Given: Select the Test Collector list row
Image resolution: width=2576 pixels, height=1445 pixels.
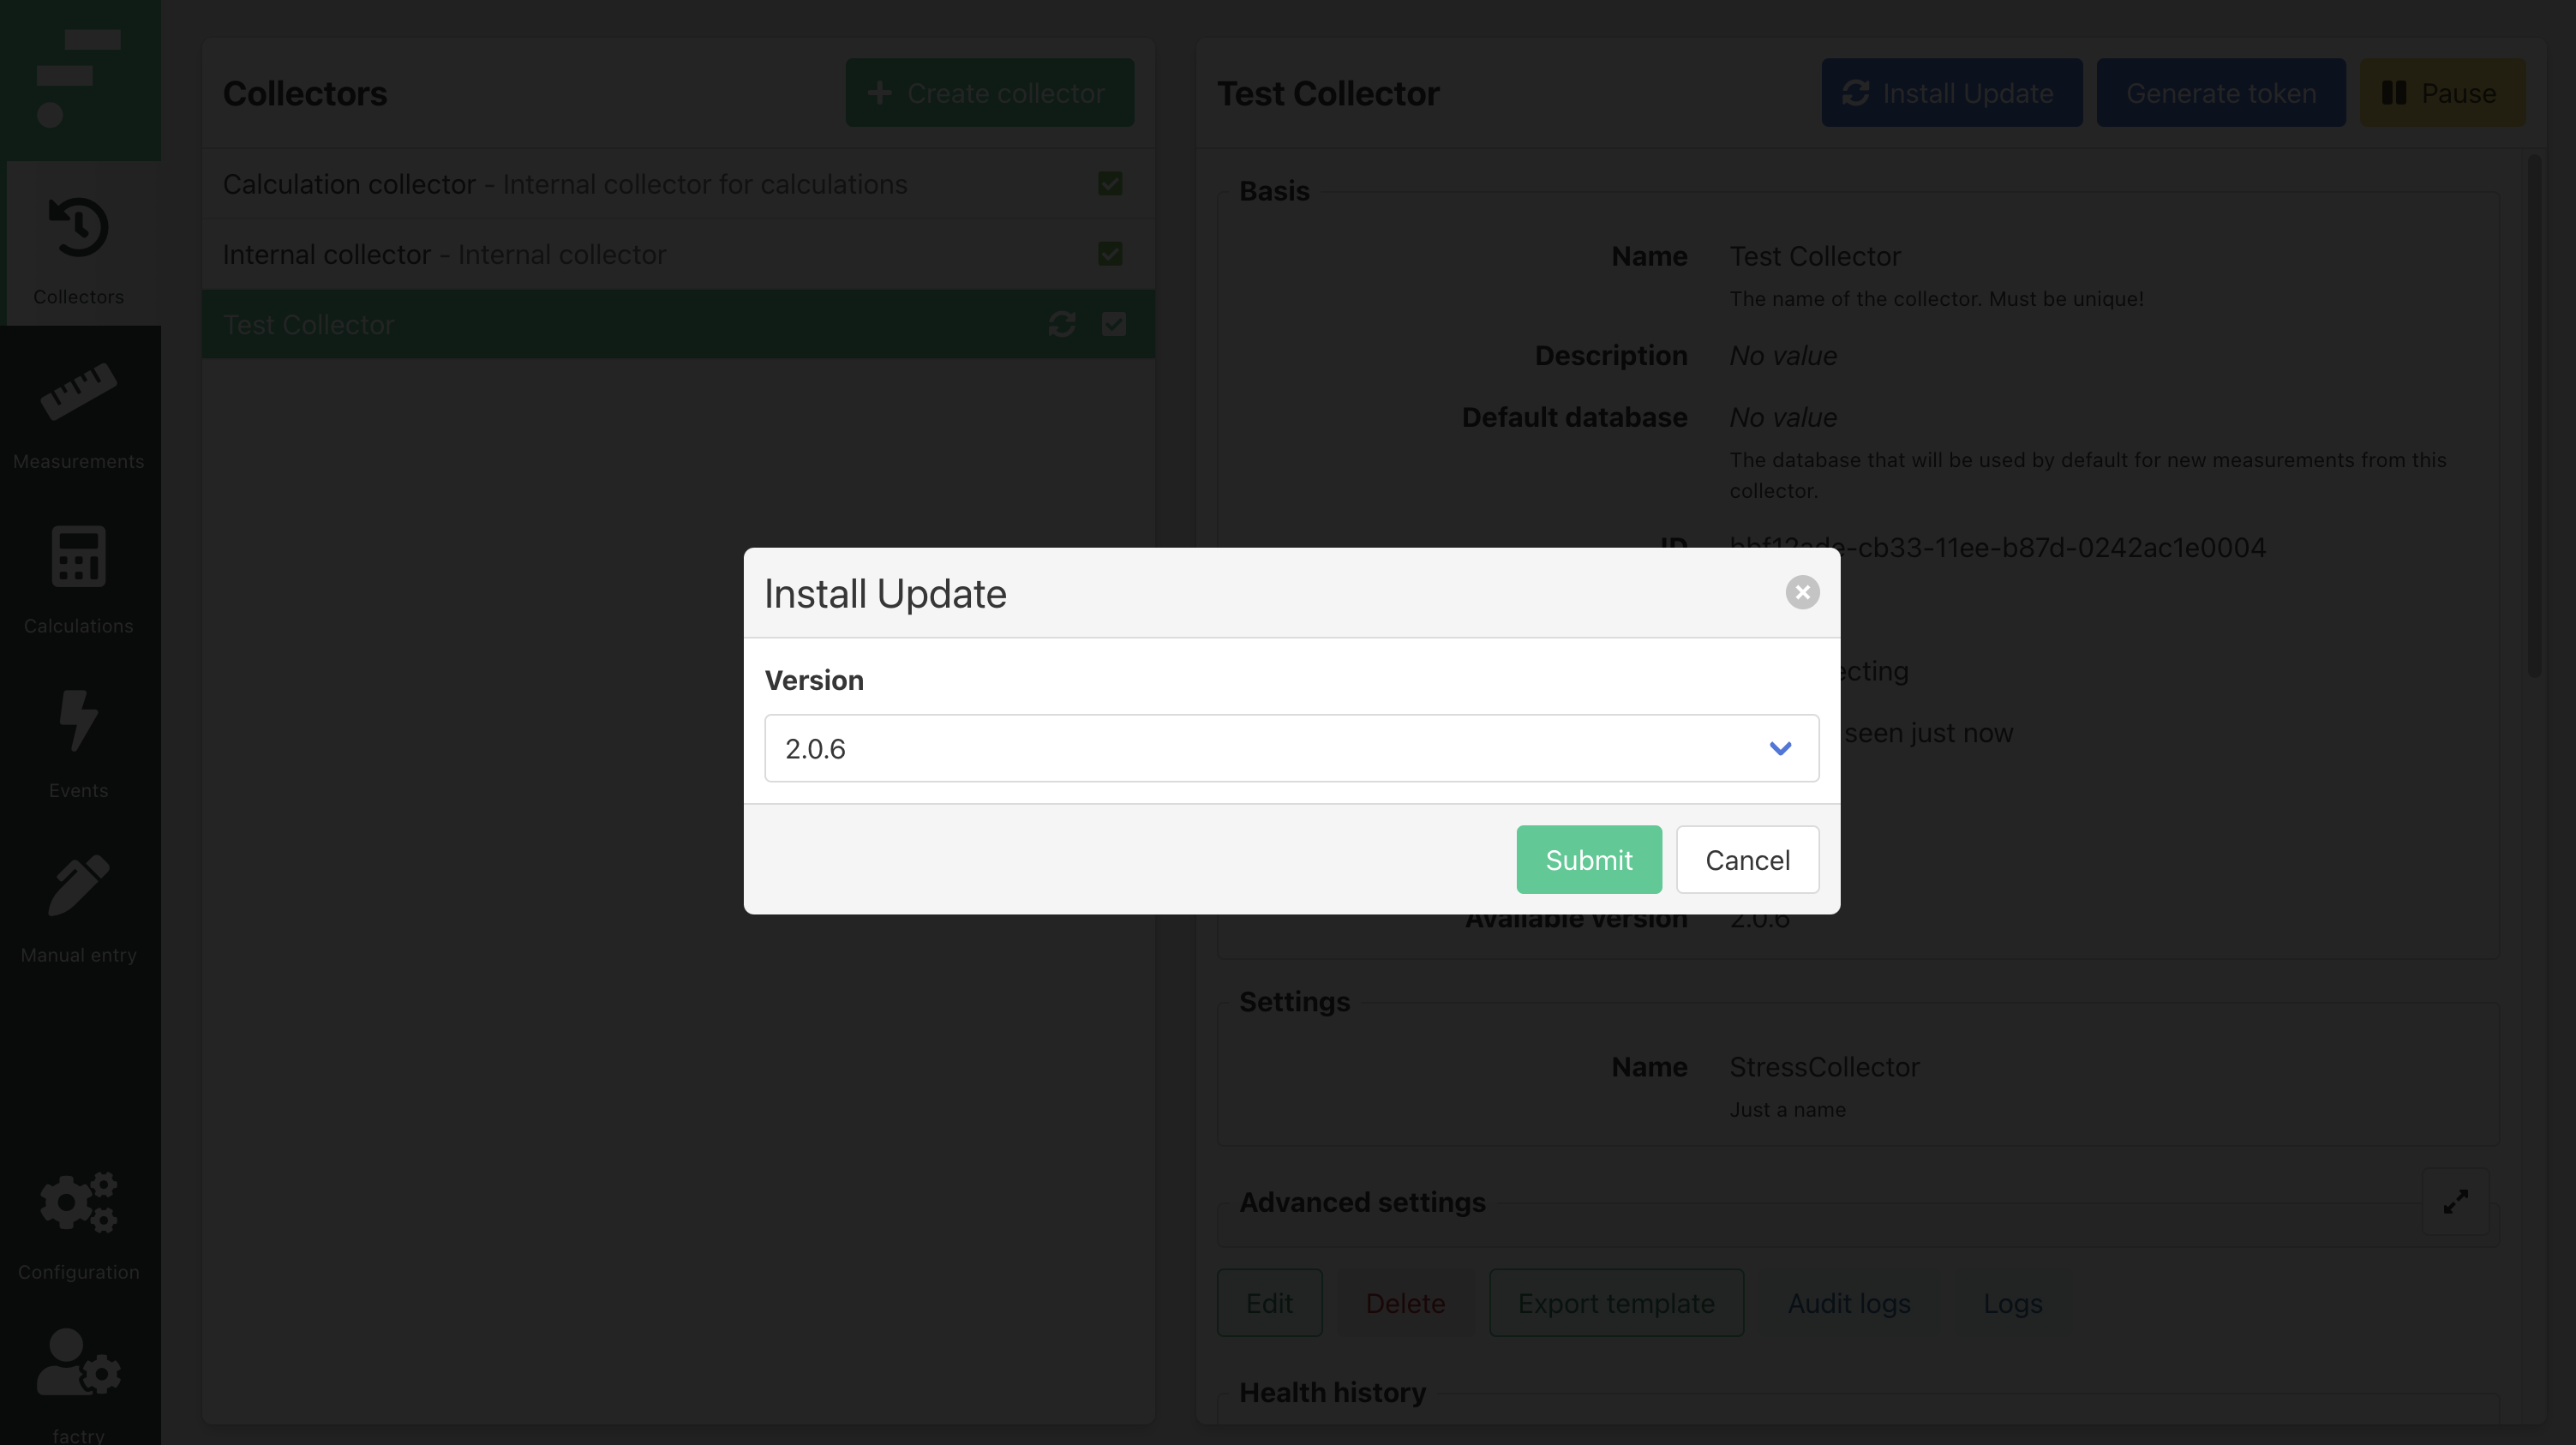Looking at the screenshot, I should coord(678,324).
